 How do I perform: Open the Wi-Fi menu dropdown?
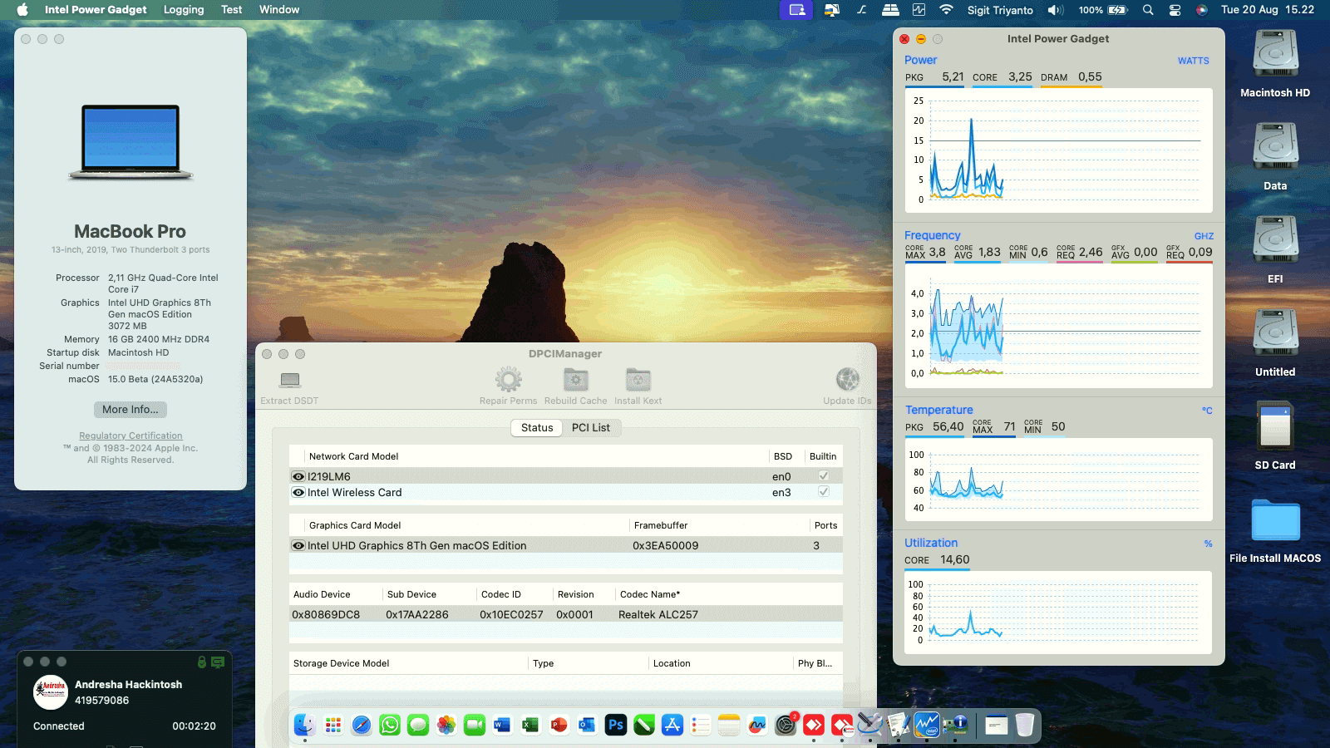tap(946, 10)
